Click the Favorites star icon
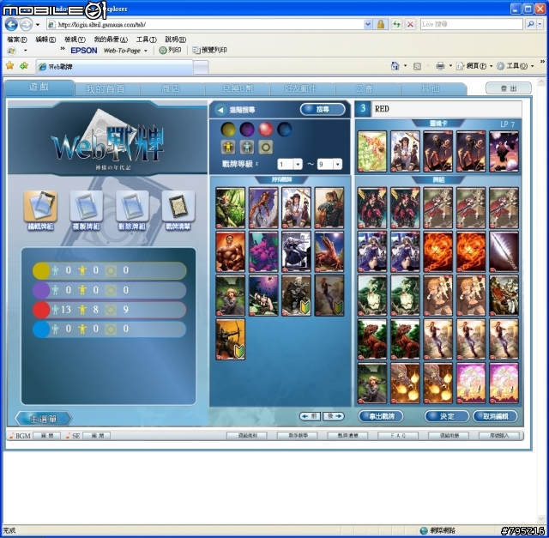This screenshot has height=538, width=549. [9, 65]
